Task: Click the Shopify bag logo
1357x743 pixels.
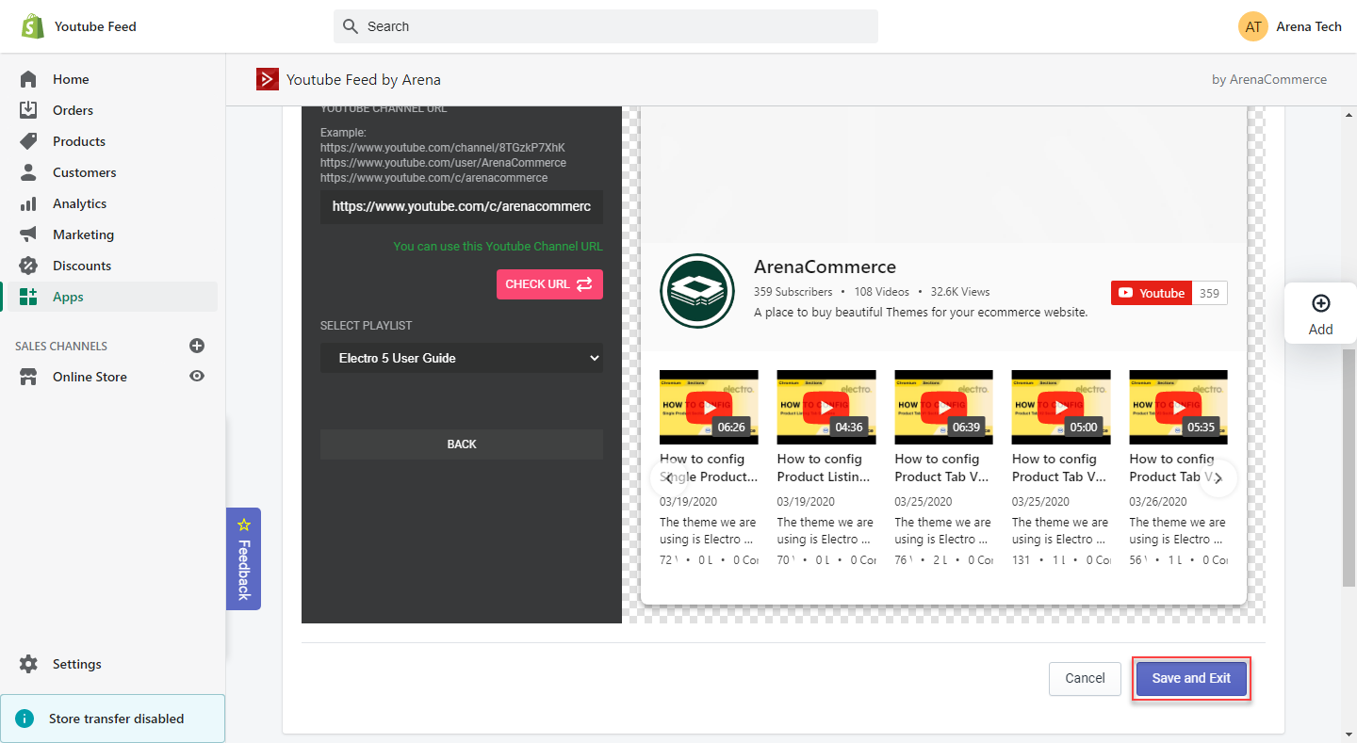Action: 33,26
